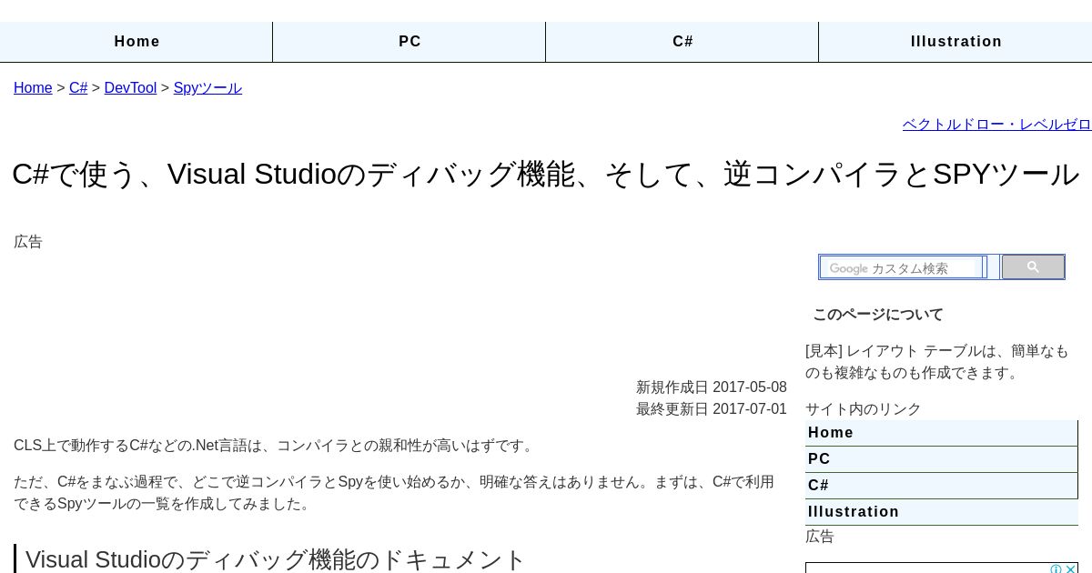The image size is (1092, 573).
Task: Open C# in the sidebar site links
Action: (x=942, y=486)
